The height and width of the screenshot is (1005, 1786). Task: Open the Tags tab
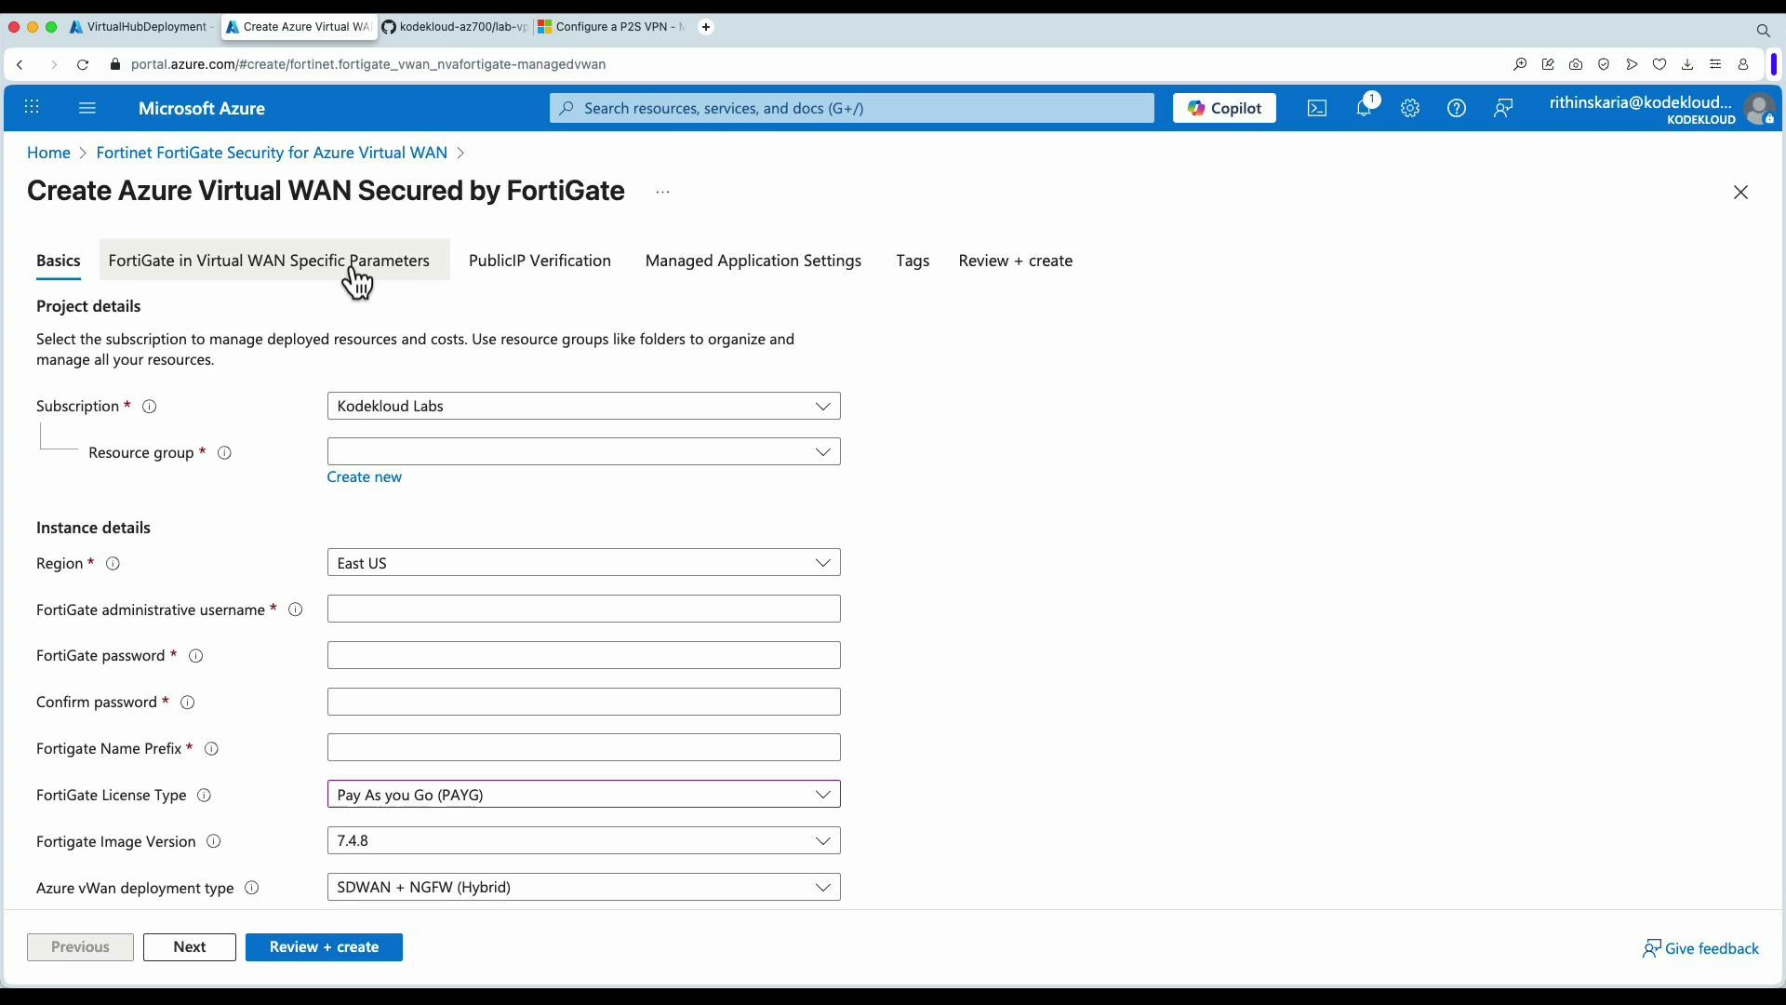click(913, 261)
